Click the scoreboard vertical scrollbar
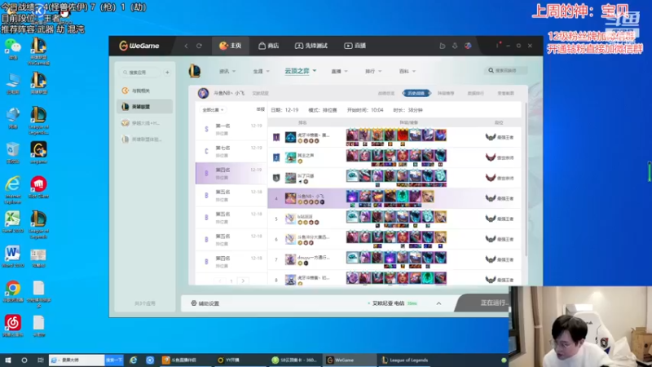The height and width of the screenshot is (367, 652). pyautogui.click(x=525, y=179)
